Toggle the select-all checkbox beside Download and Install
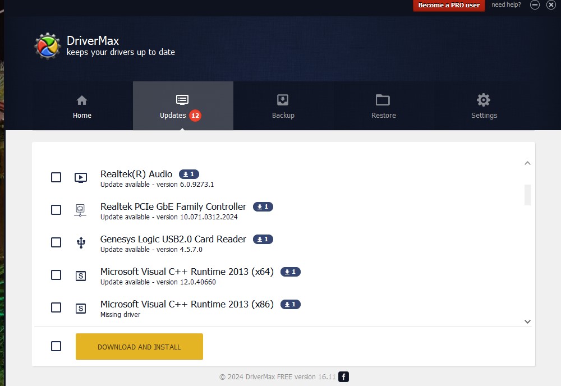The width and height of the screenshot is (561, 386). point(56,346)
